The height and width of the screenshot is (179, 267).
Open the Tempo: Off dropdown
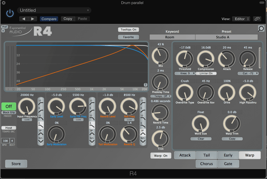[161, 96]
